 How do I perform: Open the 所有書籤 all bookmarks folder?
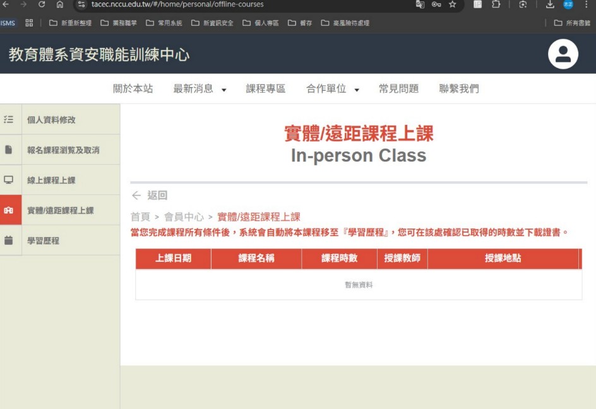coord(573,23)
